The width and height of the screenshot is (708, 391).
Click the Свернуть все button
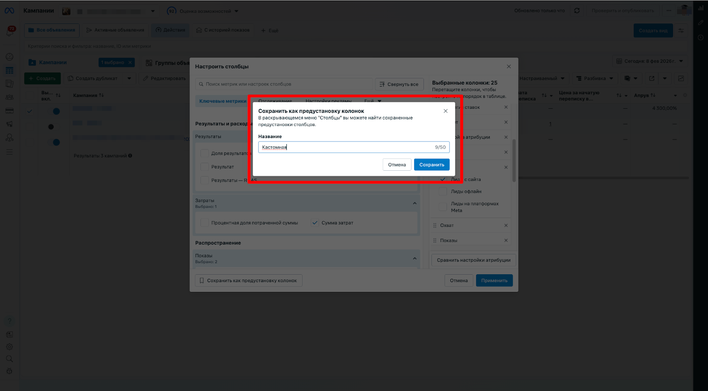click(x=400, y=84)
